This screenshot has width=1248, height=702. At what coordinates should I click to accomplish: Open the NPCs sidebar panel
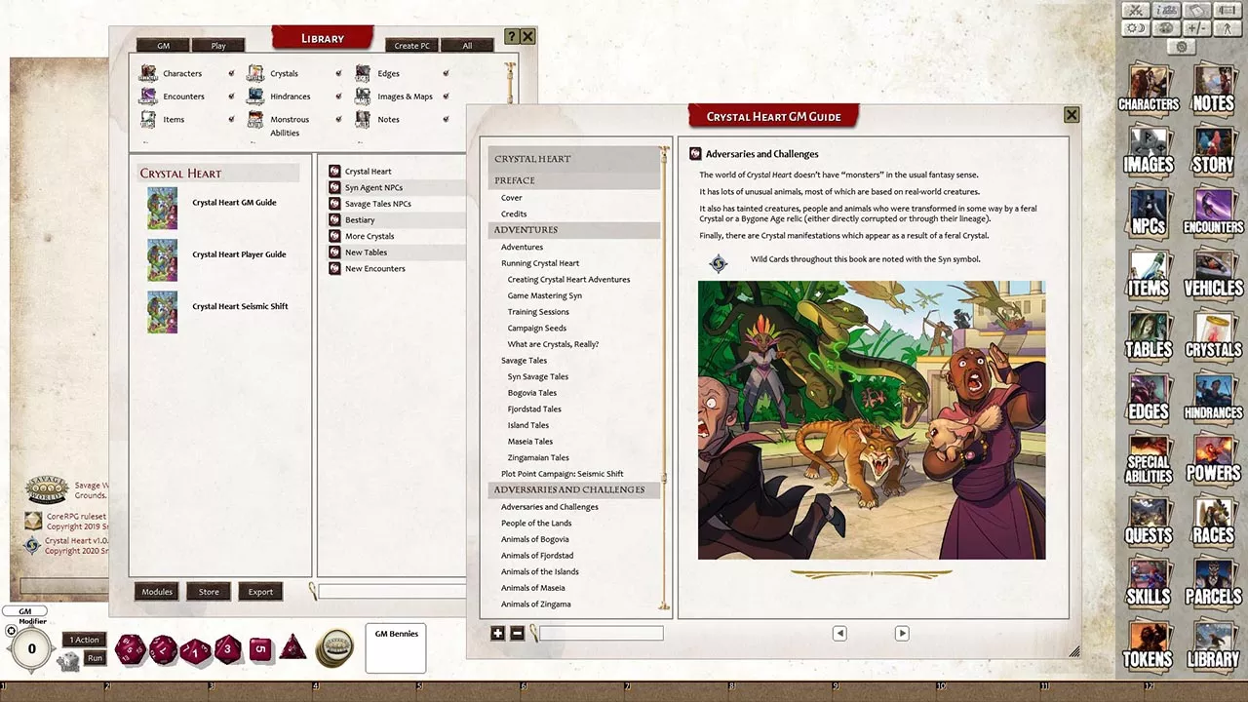click(x=1149, y=212)
